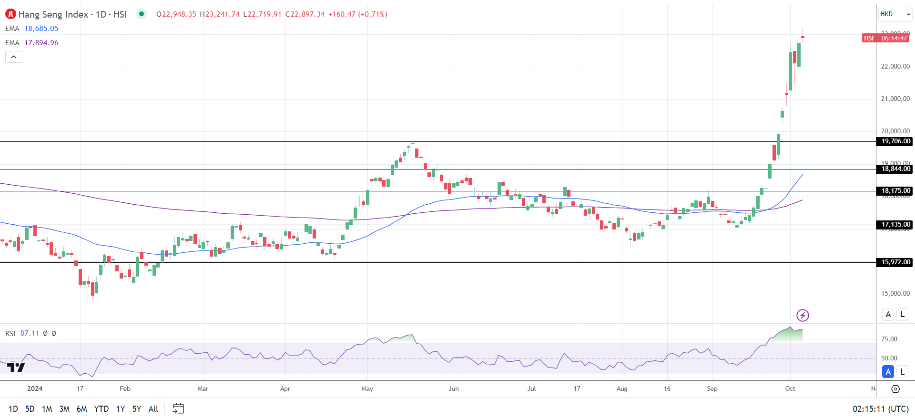The image size is (915, 418).
Task: Click the Hang Seng Index title text
Action: [53, 14]
